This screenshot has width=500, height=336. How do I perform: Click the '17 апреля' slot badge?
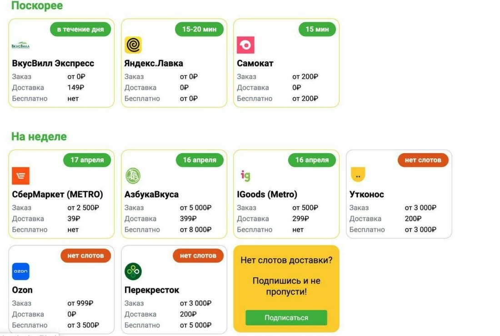(x=87, y=160)
